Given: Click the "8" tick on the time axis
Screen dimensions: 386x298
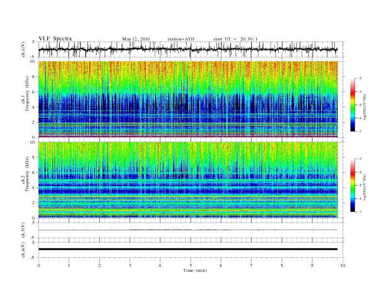Looking at the screenshot, I should coord(282,265).
